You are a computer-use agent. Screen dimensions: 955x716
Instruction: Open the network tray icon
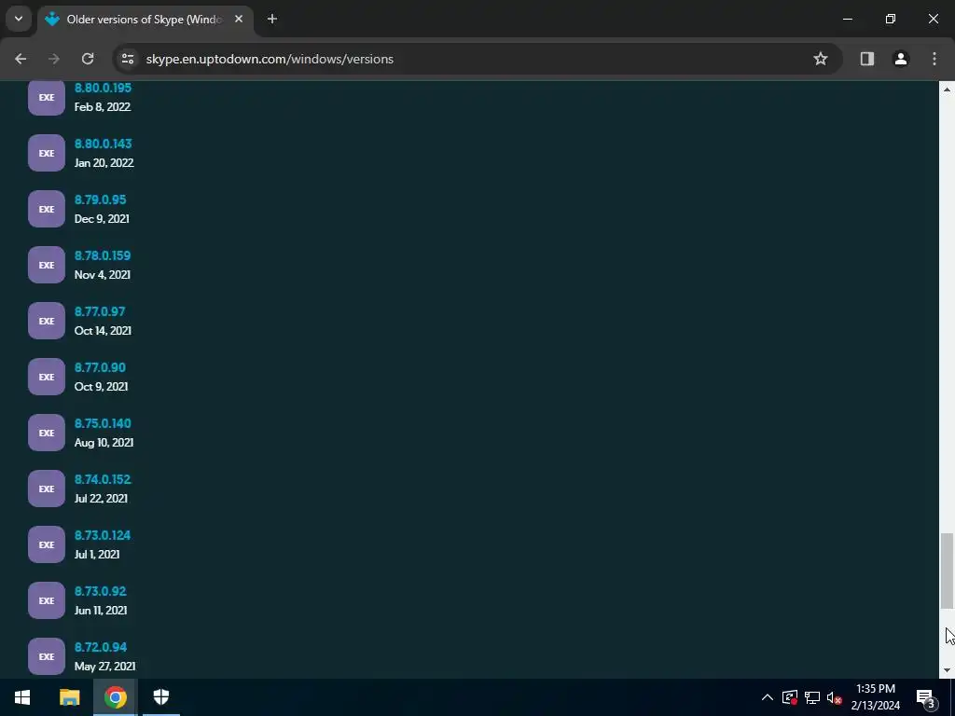[x=812, y=697]
